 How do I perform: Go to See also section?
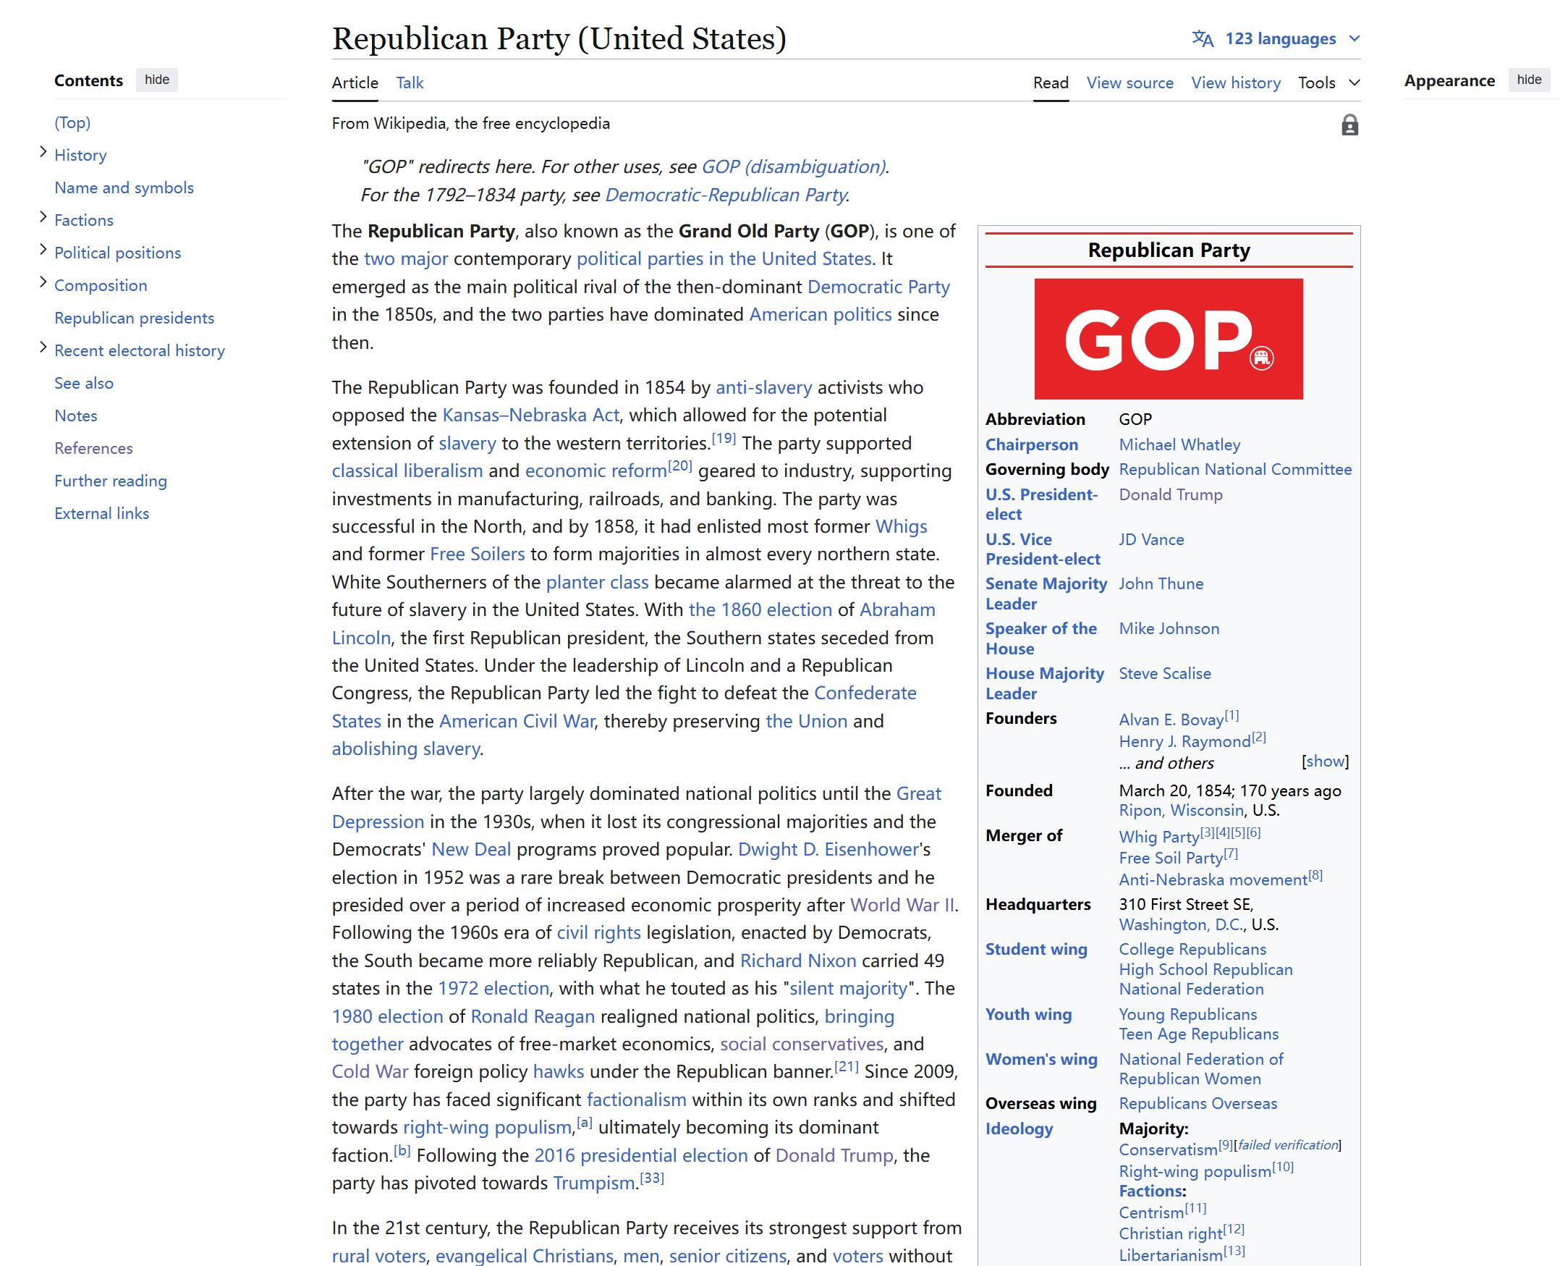click(x=84, y=383)
